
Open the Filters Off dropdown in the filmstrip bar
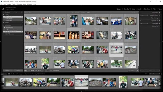(154, 74)
